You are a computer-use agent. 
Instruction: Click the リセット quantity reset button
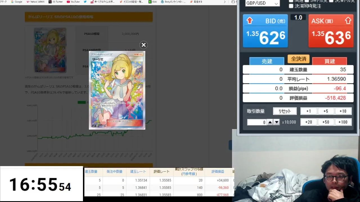285,111
